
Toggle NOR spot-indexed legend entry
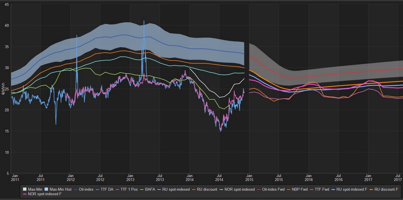pyautogui.click(x=241, y=189)
